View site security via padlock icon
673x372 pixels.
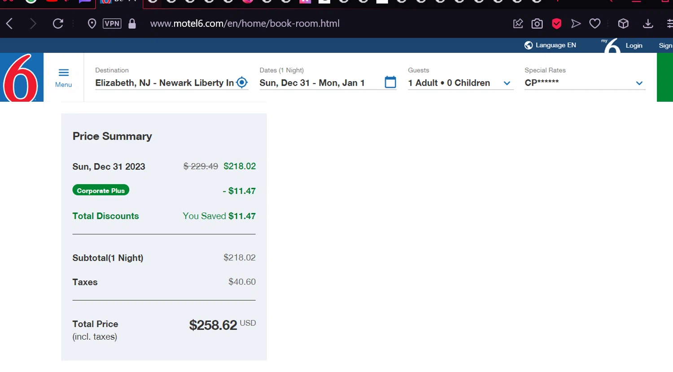[132, 23]
